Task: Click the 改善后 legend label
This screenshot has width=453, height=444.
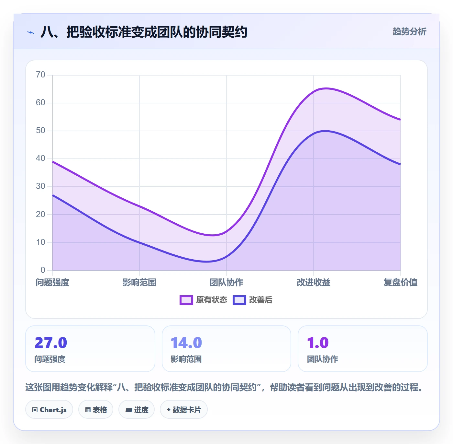Action: [260, 300]
